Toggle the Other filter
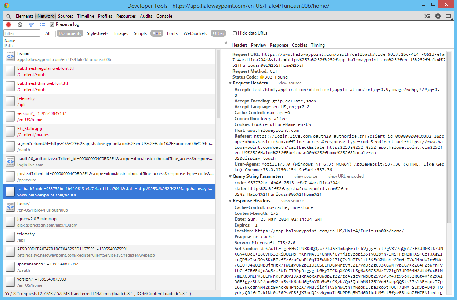This screenshot has width=457, height=300. coord(218,33)
